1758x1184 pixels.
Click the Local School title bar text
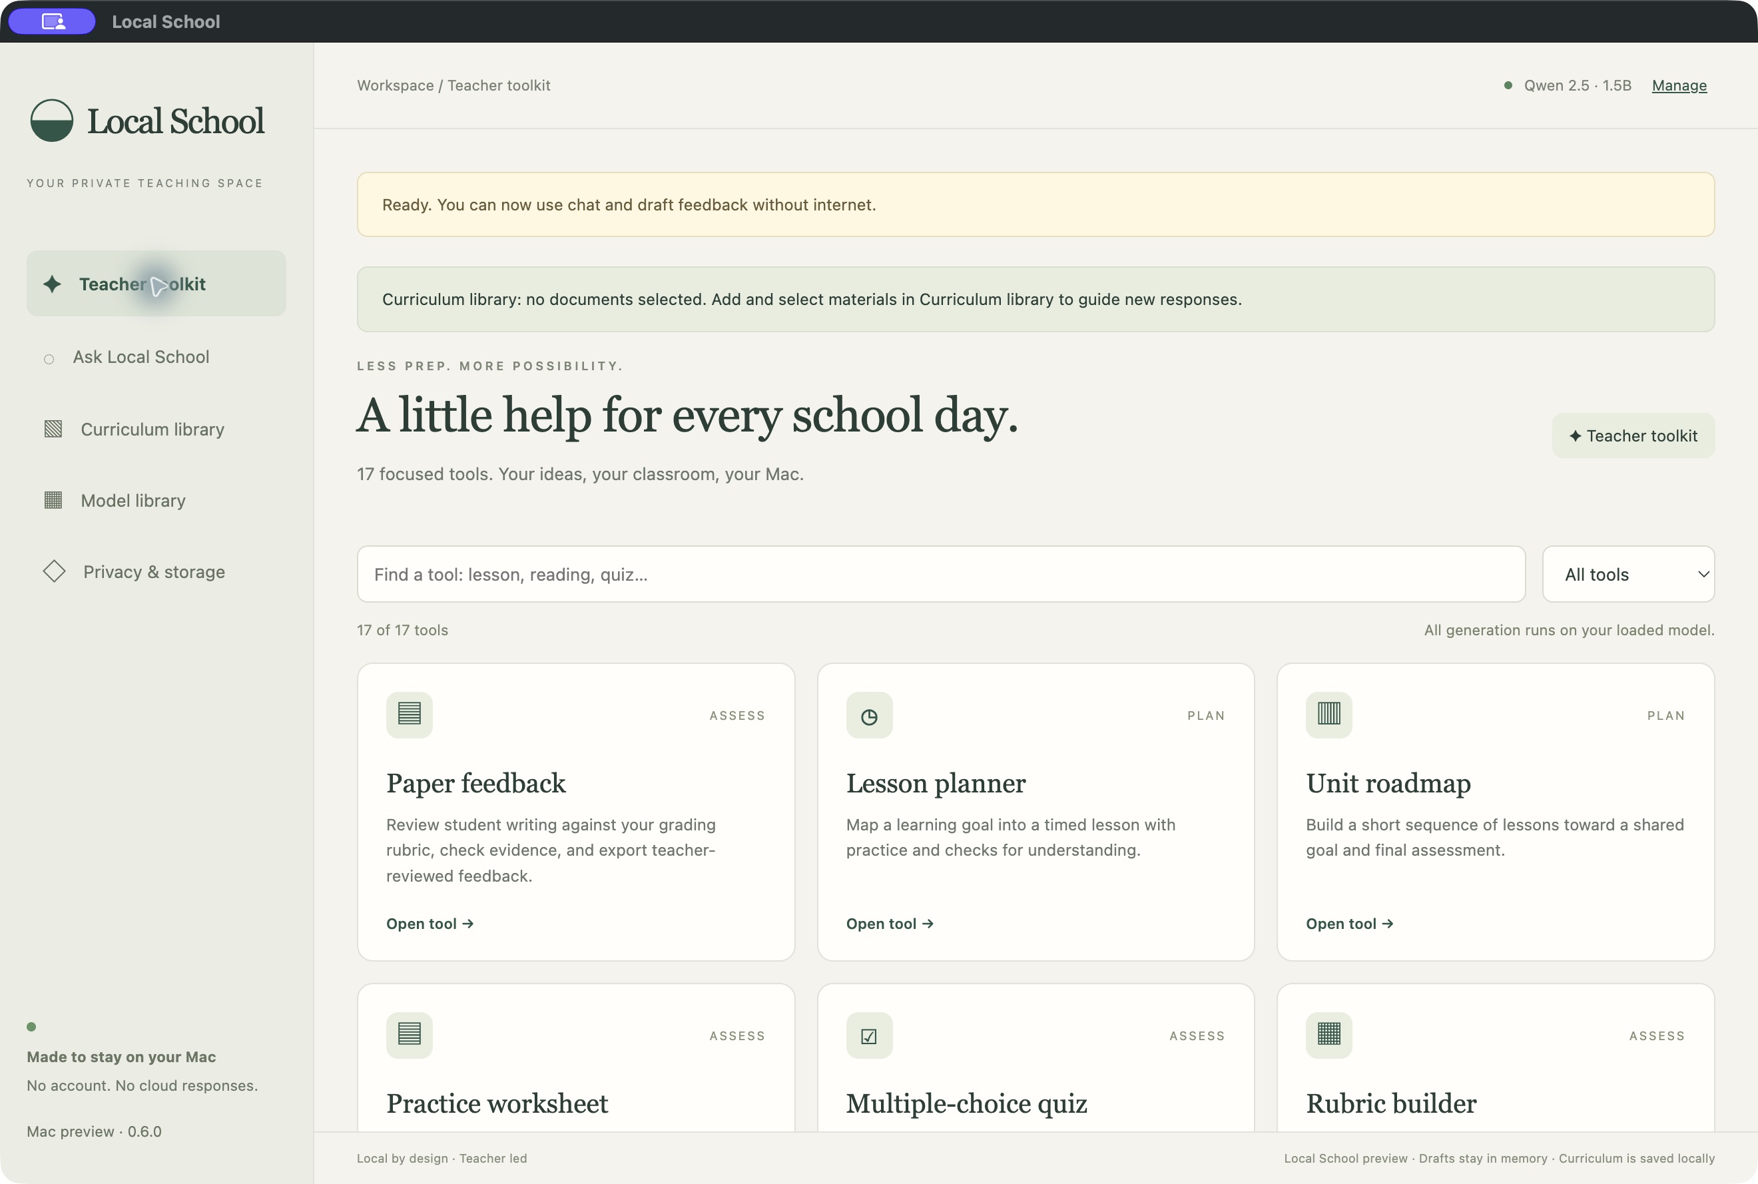166,21
